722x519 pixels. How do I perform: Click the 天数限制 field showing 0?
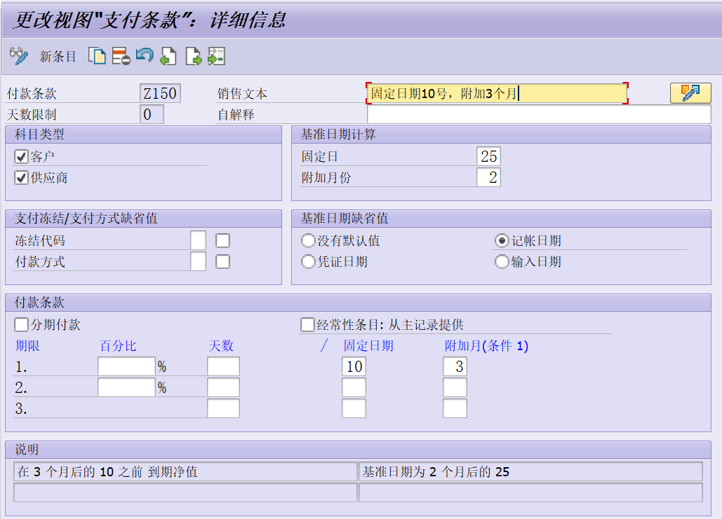[x=152, y=114]
